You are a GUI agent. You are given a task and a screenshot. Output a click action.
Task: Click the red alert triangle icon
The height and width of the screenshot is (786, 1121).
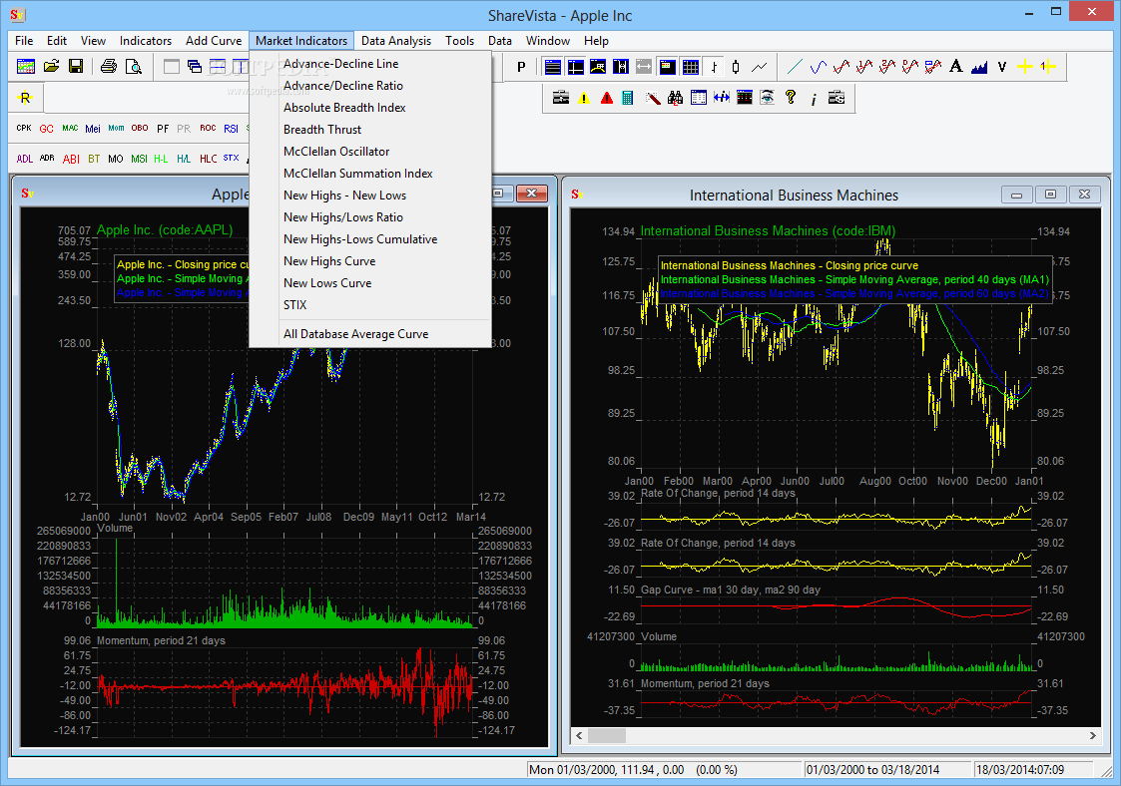607,98
